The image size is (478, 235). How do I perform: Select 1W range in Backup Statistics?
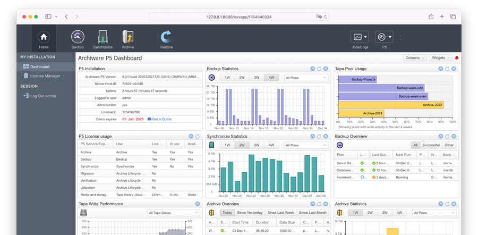tap(227, 78)
